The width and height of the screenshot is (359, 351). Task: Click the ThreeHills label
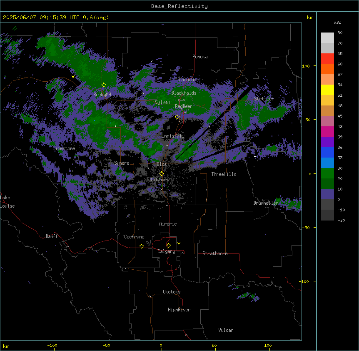coord(224,174)
